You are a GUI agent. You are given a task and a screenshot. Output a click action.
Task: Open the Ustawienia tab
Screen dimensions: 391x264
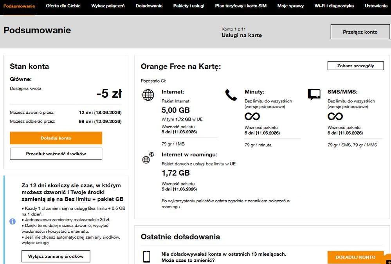point(376,6)
